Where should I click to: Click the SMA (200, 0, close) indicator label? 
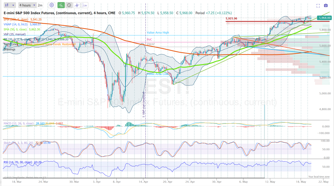pyautogui.click(x=16, y=20)
